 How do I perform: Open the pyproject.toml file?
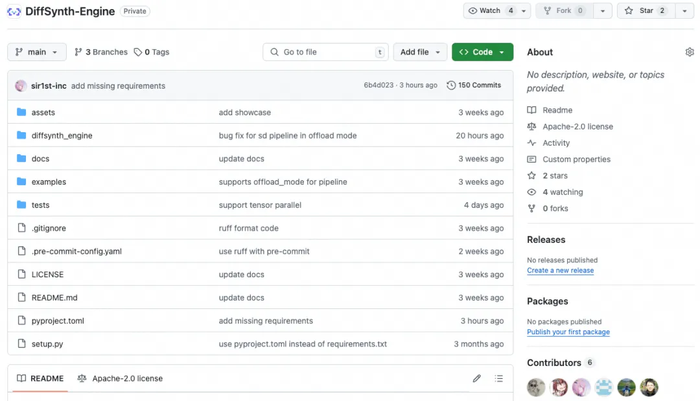(58, 321)
